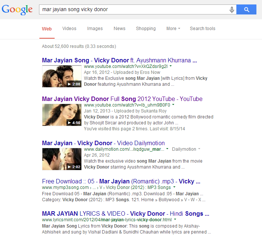
Task: Open Mar Jayian Video Dailymotion result
Action: (103, 143)
